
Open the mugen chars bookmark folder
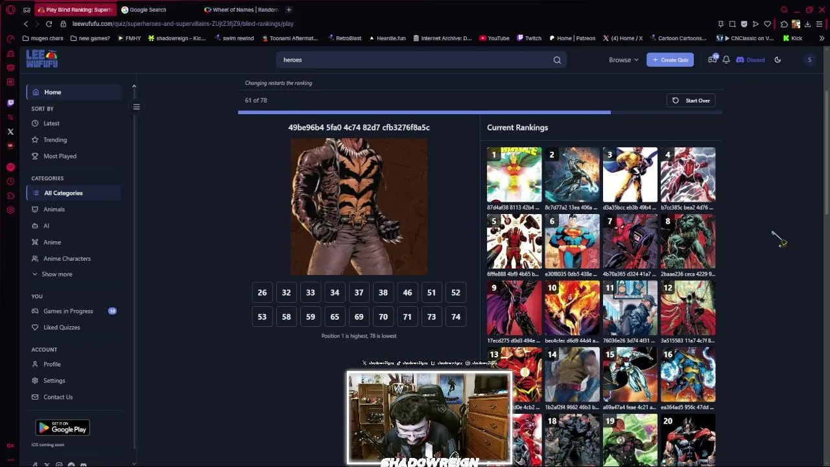click(x=42, y=38)
